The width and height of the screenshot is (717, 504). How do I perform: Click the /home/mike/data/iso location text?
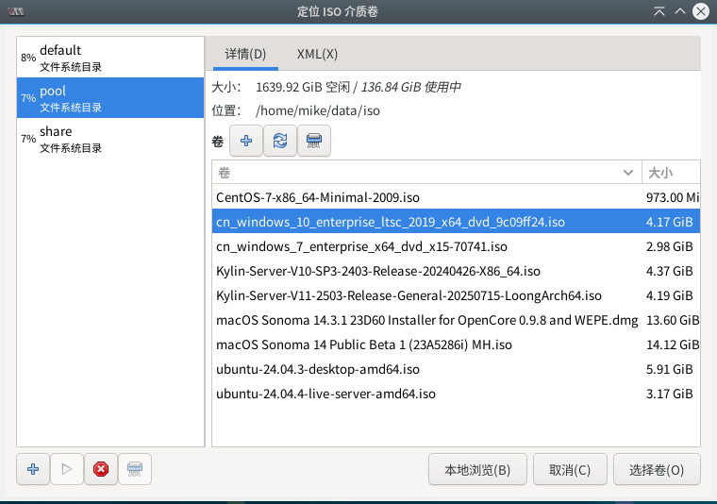(x=318, y=110)
